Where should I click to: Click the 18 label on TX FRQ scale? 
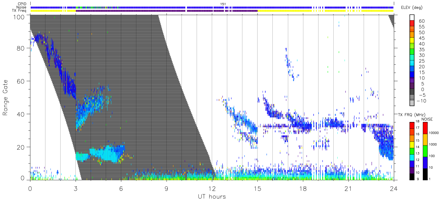[417, 122]
